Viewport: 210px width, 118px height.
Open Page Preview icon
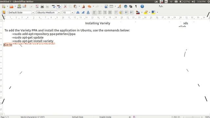tap(47, 7)
